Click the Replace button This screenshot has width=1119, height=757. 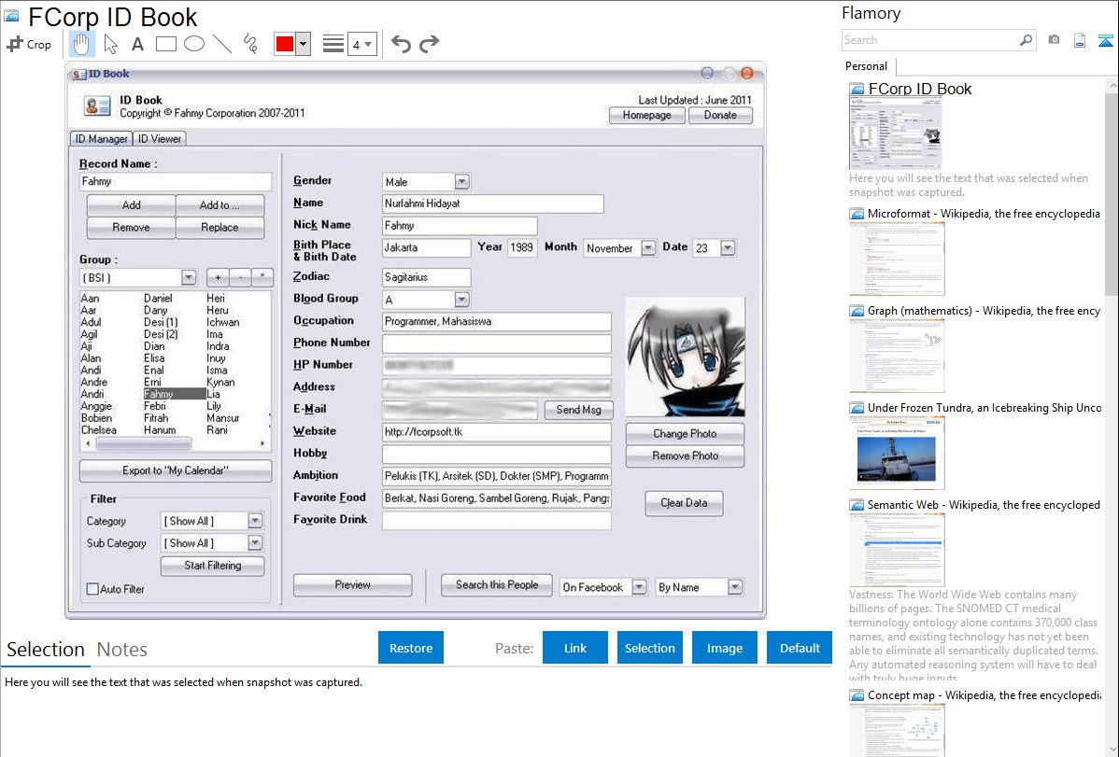[220, 227]
